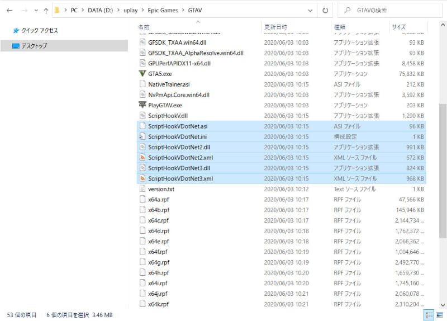Click ScriptHookVDotNet.asi file icon
This screenshot has height=321, width=447.
click(142, 126)
